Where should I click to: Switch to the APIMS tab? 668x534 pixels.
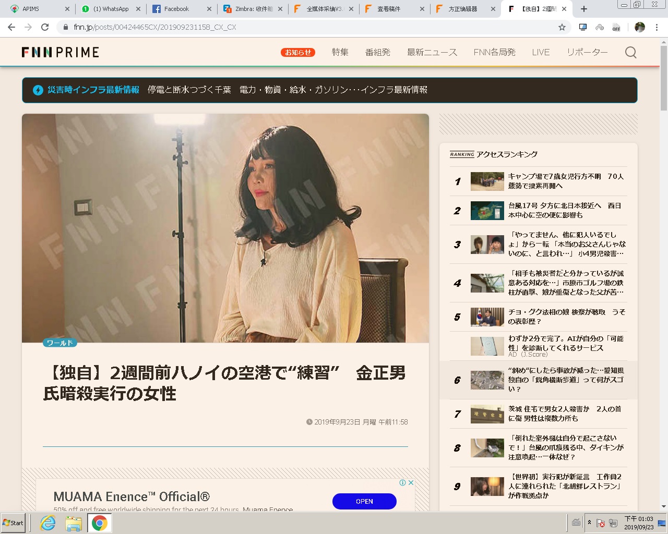click(39, 9)
